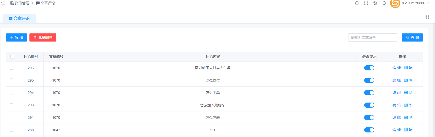Delete comment 291 via 删除 link

(408, 118)
